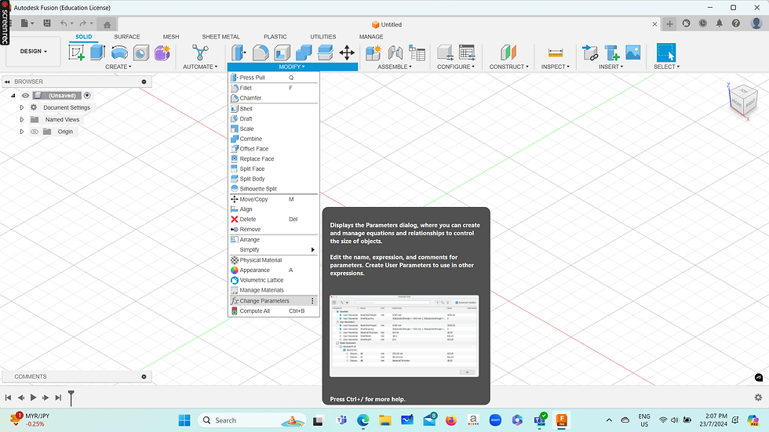Open Change Parameters overflow options dots

(312, 301)
